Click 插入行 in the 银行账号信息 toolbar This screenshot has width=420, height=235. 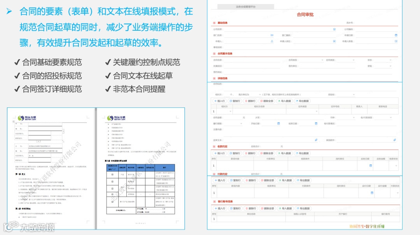[x=220, y=209]
